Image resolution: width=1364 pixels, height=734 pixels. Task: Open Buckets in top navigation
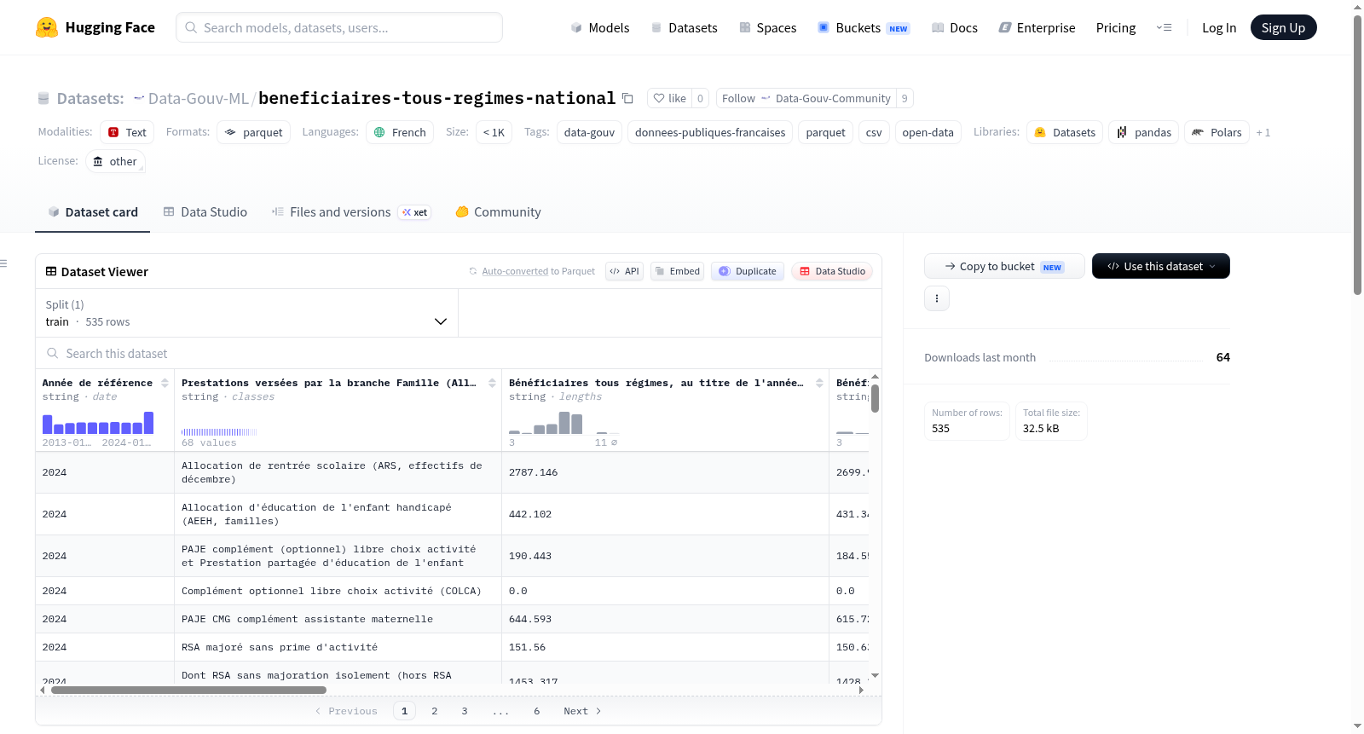pyautogui.click(x=864, y=27)
